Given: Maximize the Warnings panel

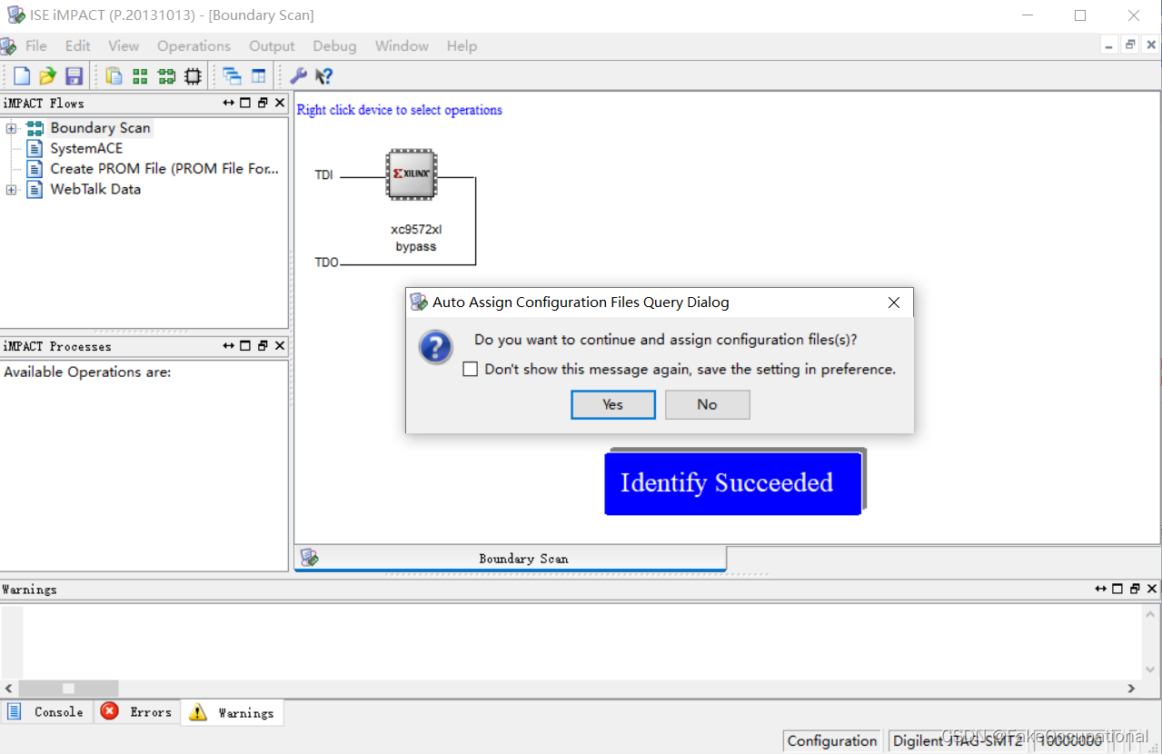Looking at the screenshot, I should tap(1117, 589).
